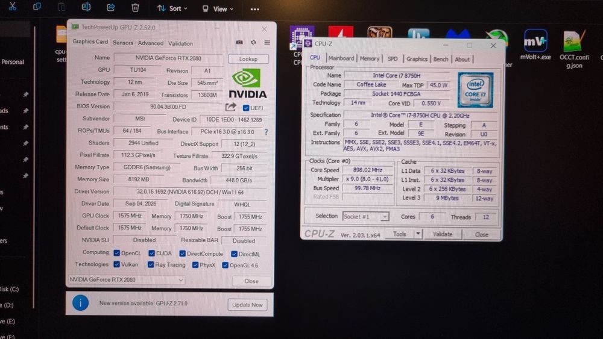The width and height of the screenshot is (603, 339).
Task: Click the Bus Interface question mark icon
Action: [266, 132]
